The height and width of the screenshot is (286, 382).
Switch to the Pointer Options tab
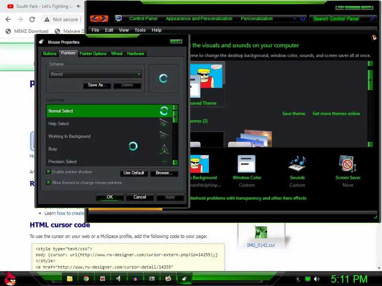click(x=93, y=54)
